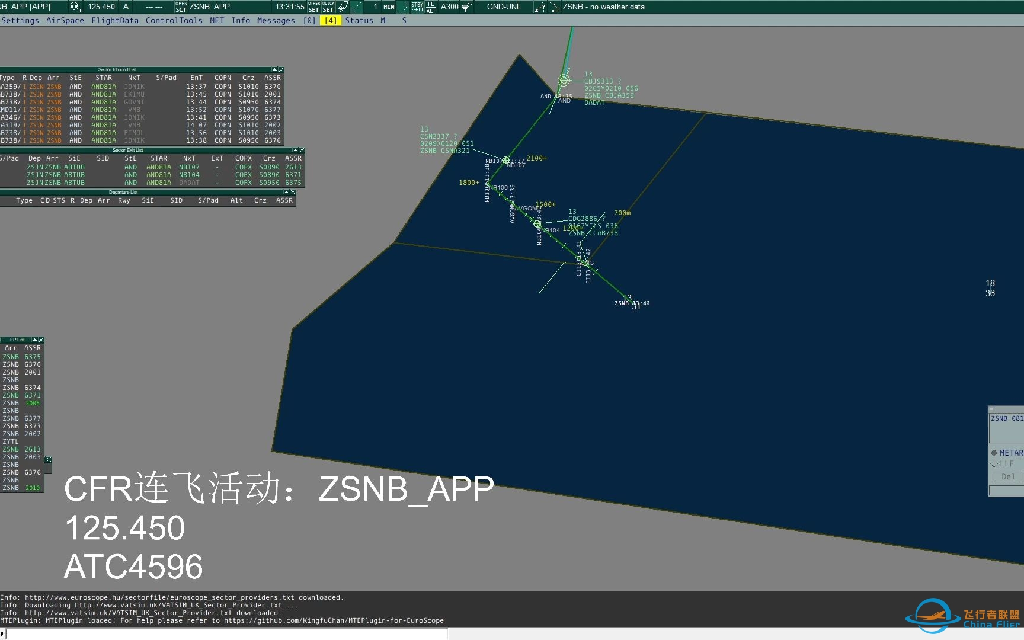The width and height of the screenshot is (1024, 640).
Task: Click the OTHER SET toolbar button
Action: [x=314, y=7]
